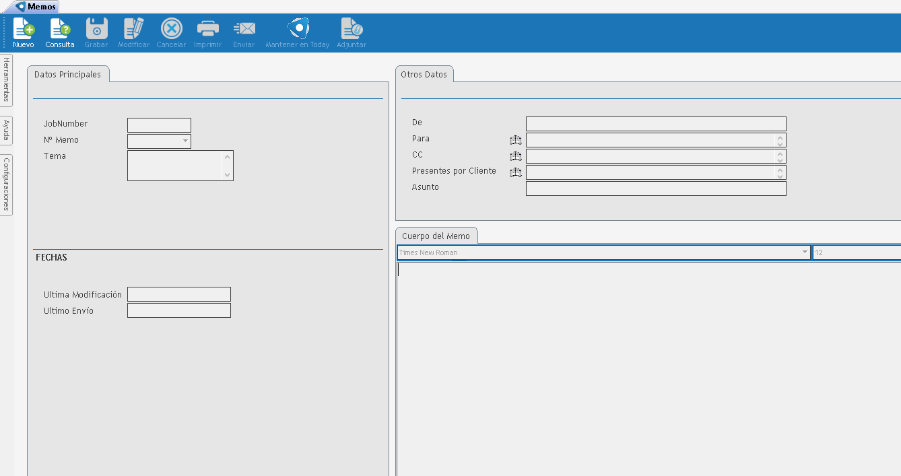Open Consulta from the toolbar
Image resolution: width=901 pixels, height=476 pixels.
[x=60, y=30]
